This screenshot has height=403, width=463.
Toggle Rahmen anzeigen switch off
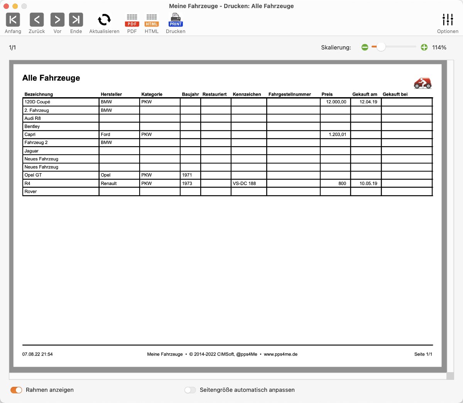click(x=16, y=390)
